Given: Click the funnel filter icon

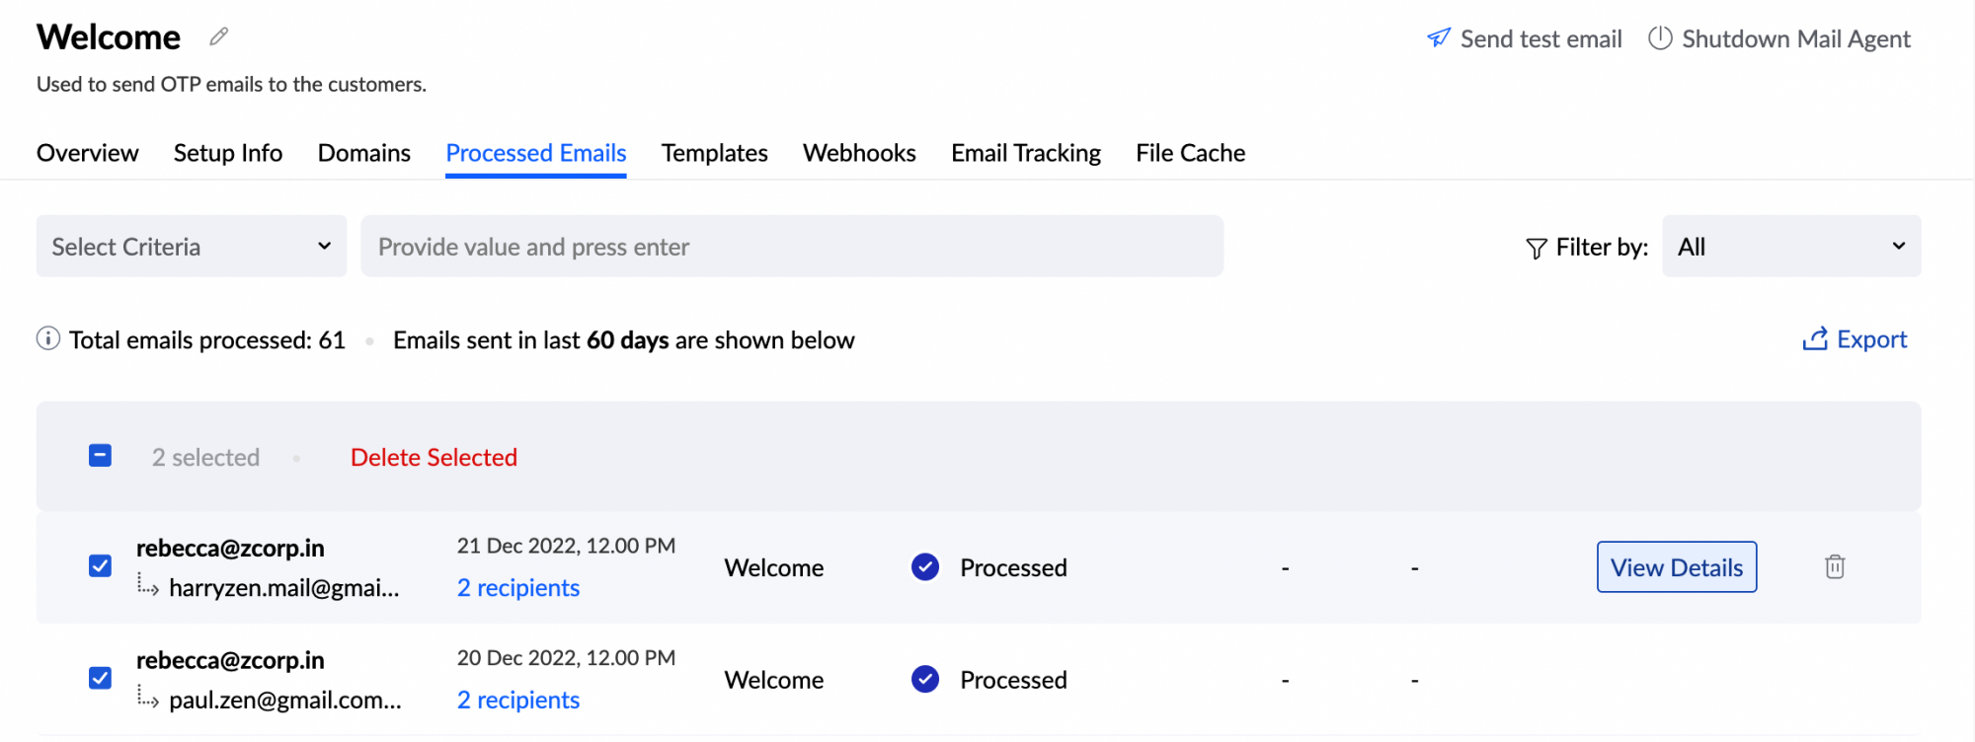Looking at the screenshot, I should (x=1536, y=248).
